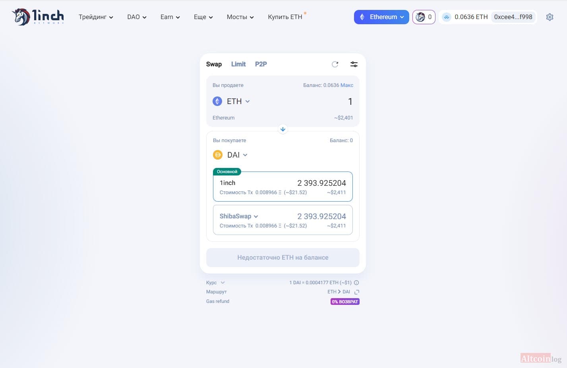Screen dimensions: 567x368
Task: Expand the Earn menu
Action: [170, 17]
